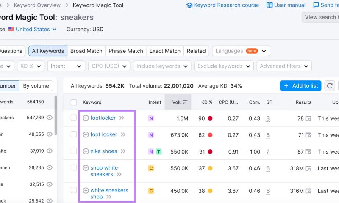This screenshot has height=203, width=339.
Task: Check the foot locker row checkbox
Action: (x=74, y=134)
